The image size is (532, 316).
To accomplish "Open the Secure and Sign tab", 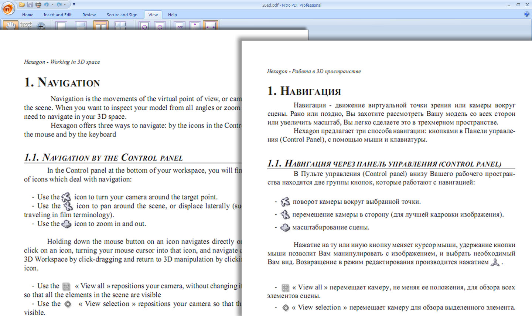I will tap(122, 15).
